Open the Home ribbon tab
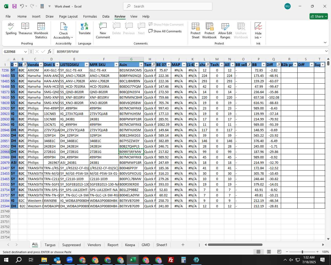 point(22,16)
